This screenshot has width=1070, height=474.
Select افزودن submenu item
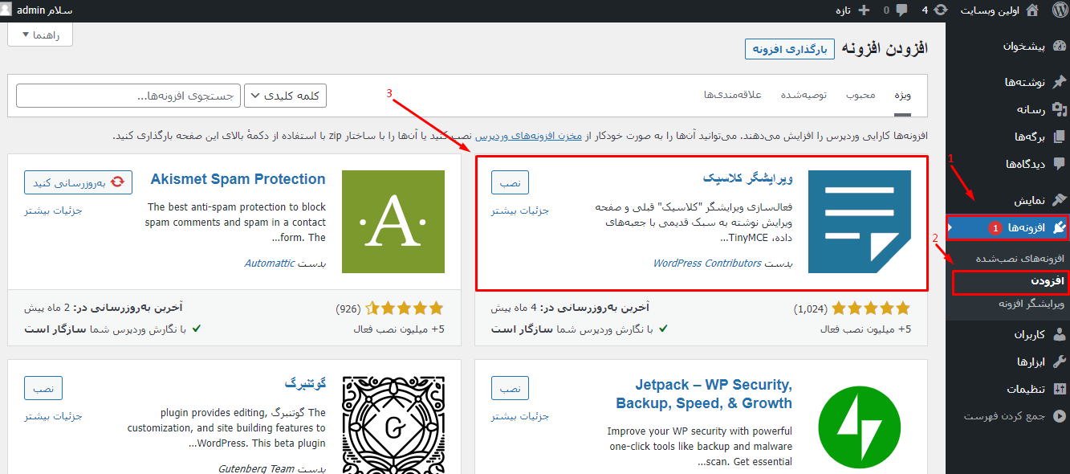[1047, 281]
